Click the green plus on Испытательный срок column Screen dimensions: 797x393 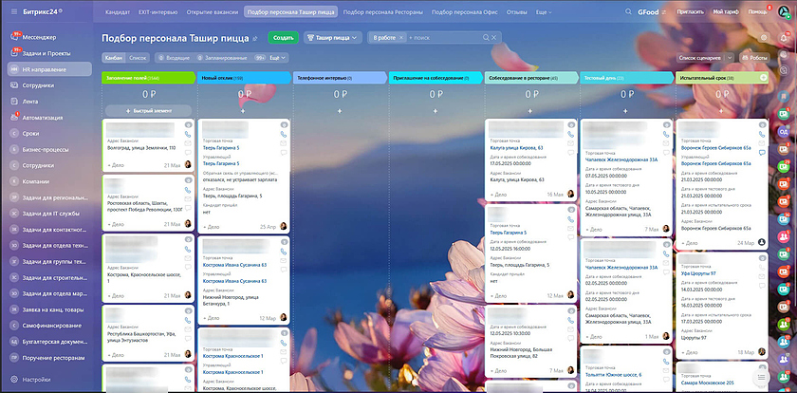point(763,78)
